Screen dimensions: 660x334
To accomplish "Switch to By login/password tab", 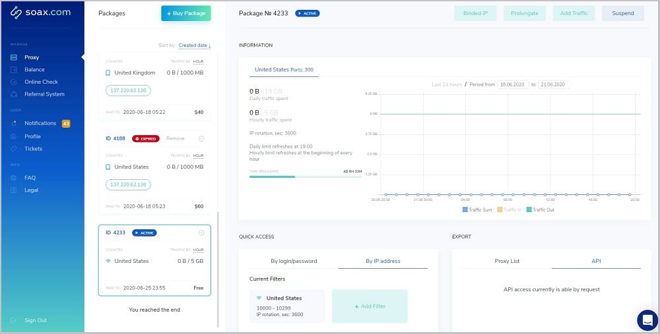I will click(x=294, y=261).
